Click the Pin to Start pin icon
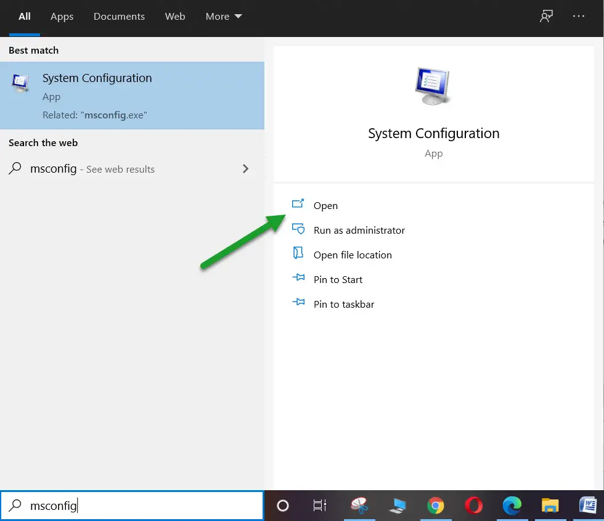The height and width of the screenshot is (521, 604). 298,277
